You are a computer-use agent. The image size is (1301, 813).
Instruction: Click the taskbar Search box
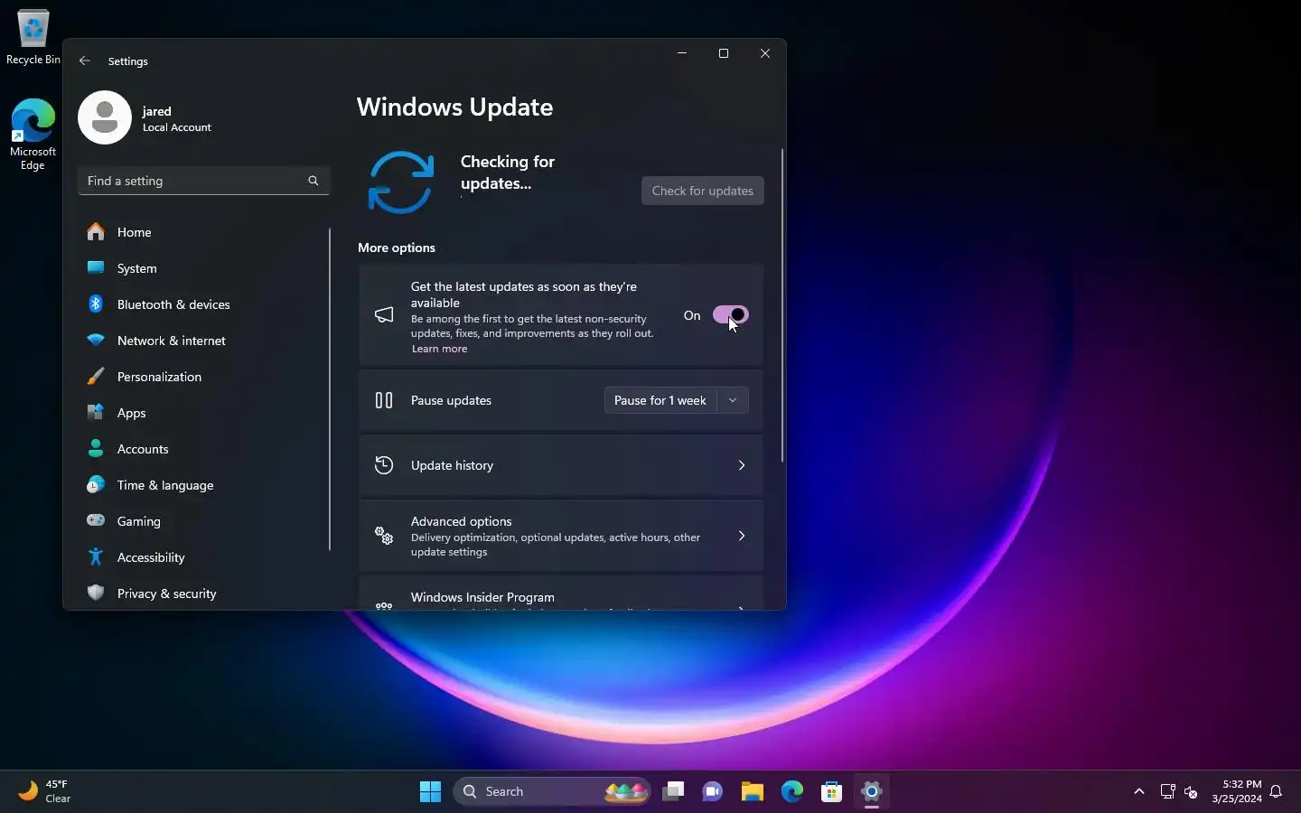(552, 791)
